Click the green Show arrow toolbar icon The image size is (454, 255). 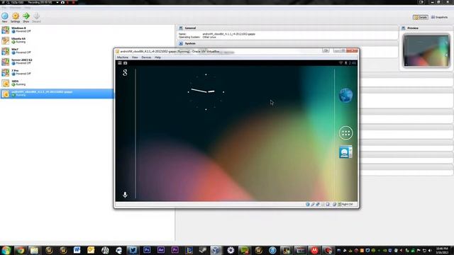26,17
